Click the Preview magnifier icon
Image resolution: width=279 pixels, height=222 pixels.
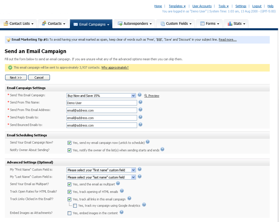pos(146,96)
